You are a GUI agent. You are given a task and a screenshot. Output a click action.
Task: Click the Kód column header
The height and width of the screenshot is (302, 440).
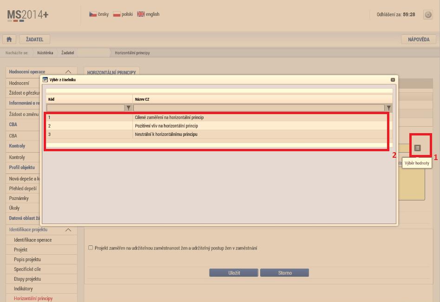coord(89,99)
